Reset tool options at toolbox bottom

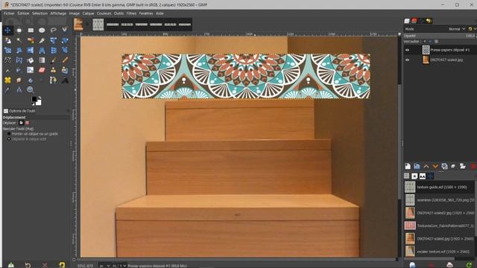(62, 265)
